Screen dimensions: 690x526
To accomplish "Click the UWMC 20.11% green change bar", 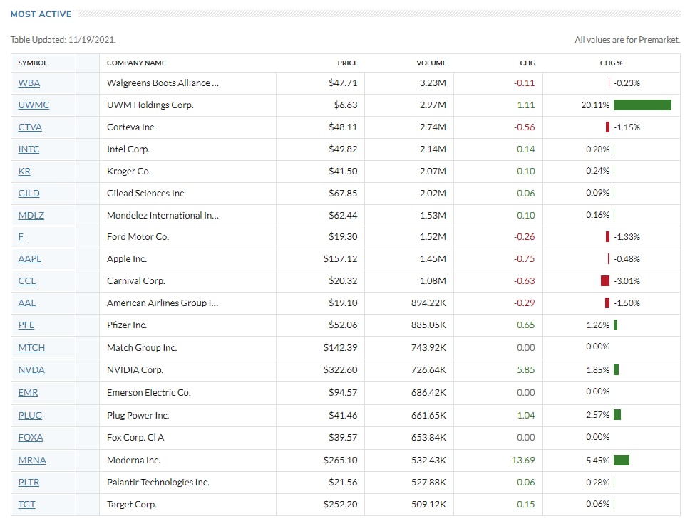I will [x=642, y=105].
